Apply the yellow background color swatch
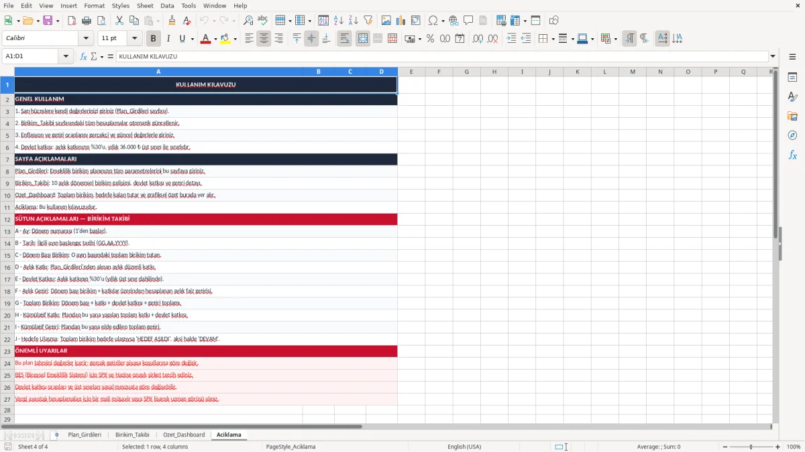 pyautogui.click(x=225, y=39)
